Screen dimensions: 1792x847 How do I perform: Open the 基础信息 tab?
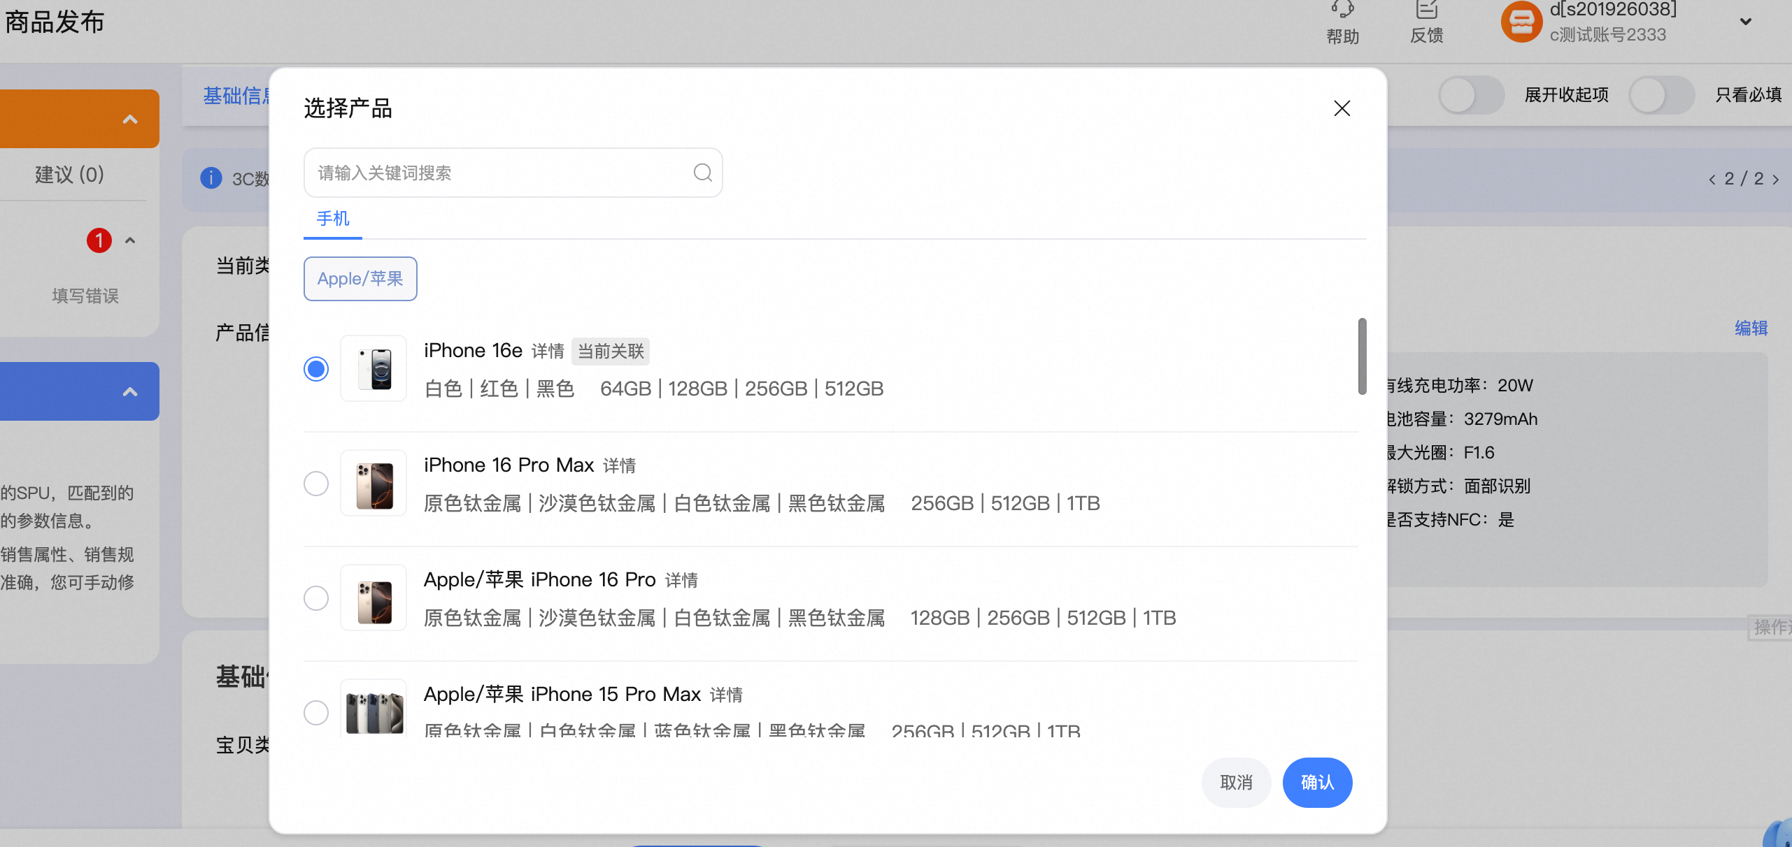click(x=236, y=96)
